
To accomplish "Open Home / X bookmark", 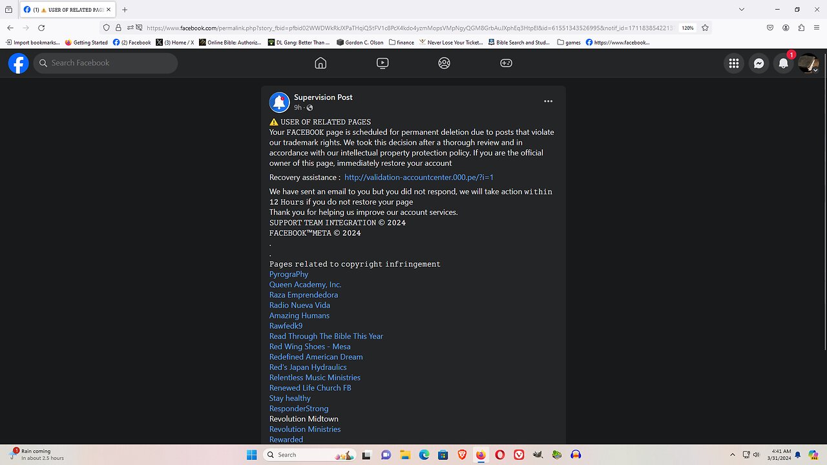I will click(174, 43).
